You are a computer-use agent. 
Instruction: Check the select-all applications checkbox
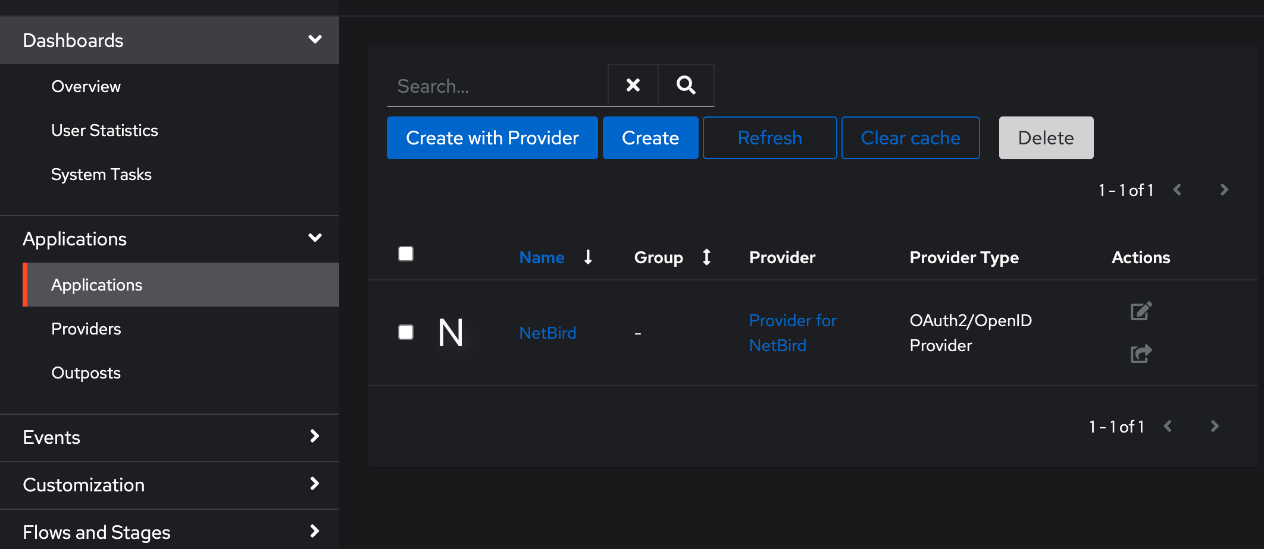[x=405, y=253]
